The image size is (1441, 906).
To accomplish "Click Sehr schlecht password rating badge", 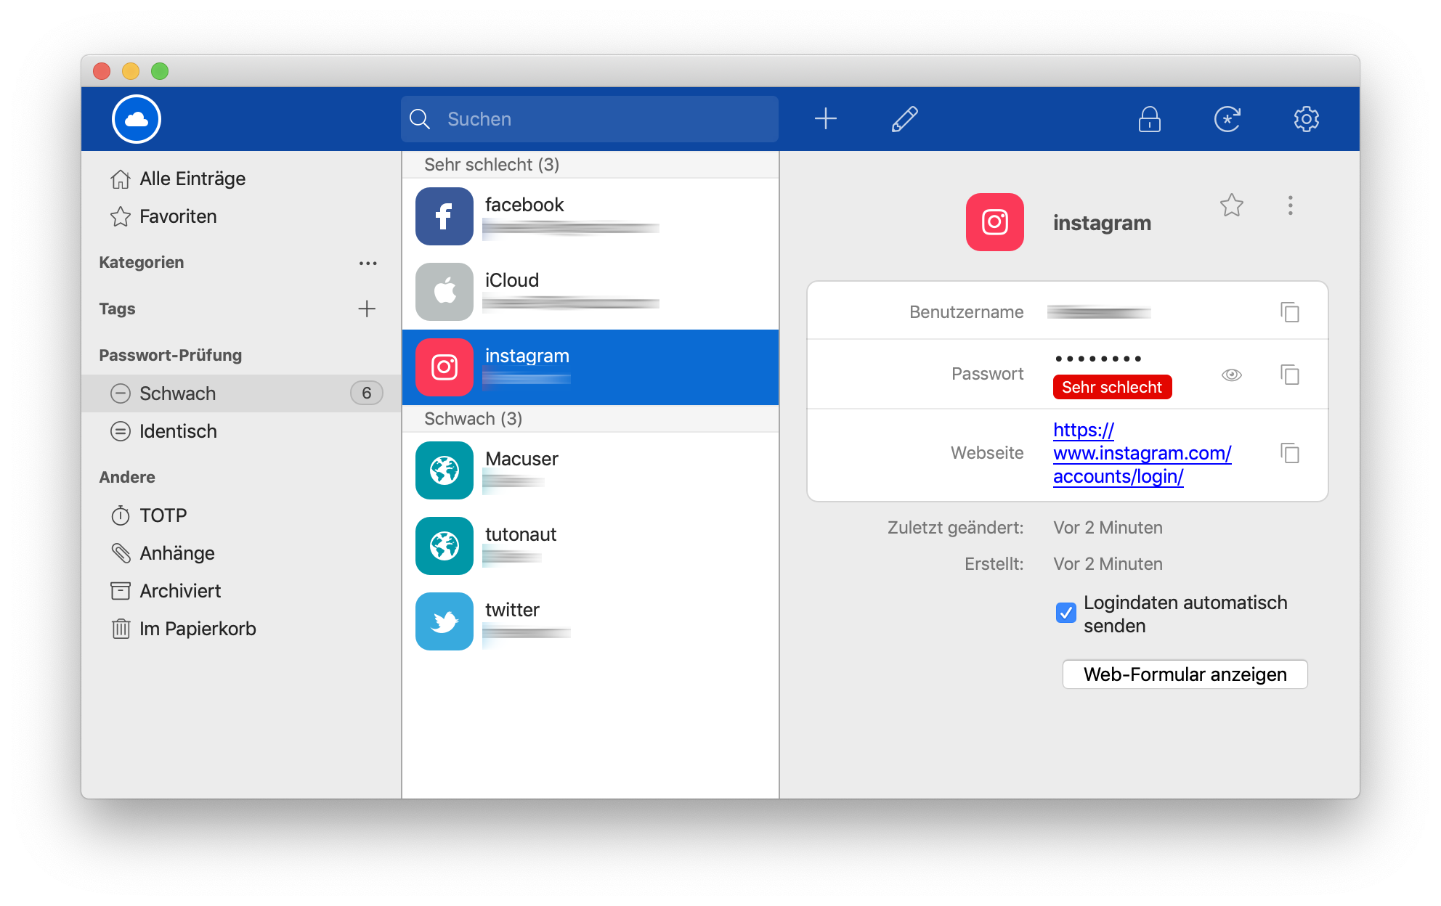I will pyautogui.click(x=1112, y=387).
